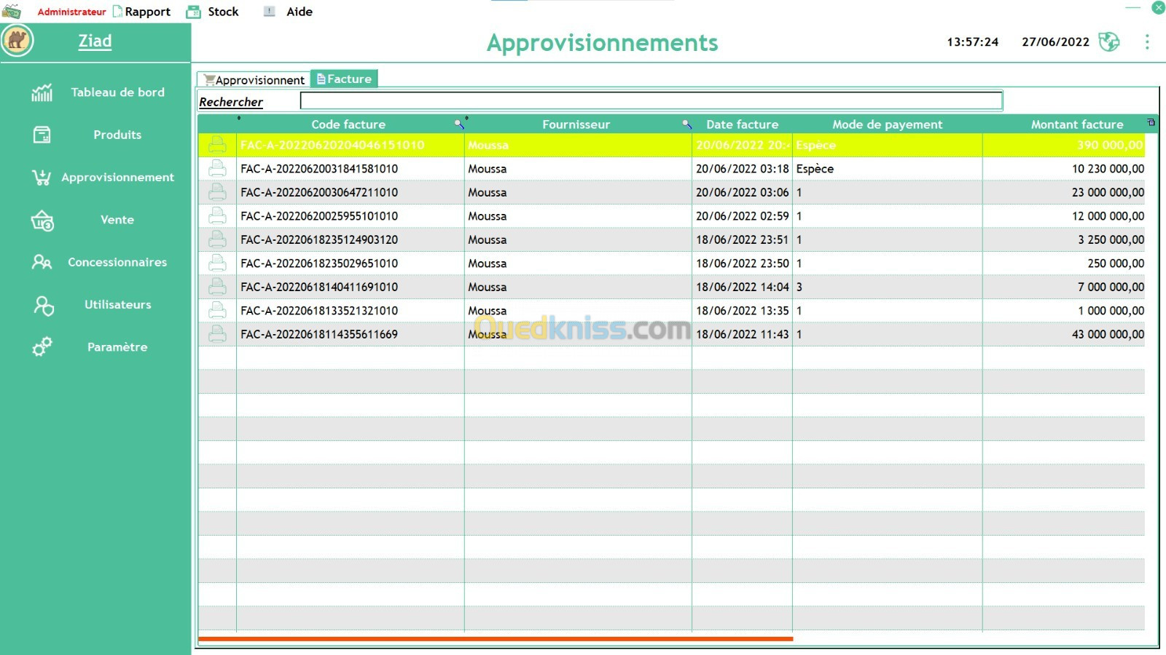
Task: Open the Stock menu
Action: tap(223, 12)
